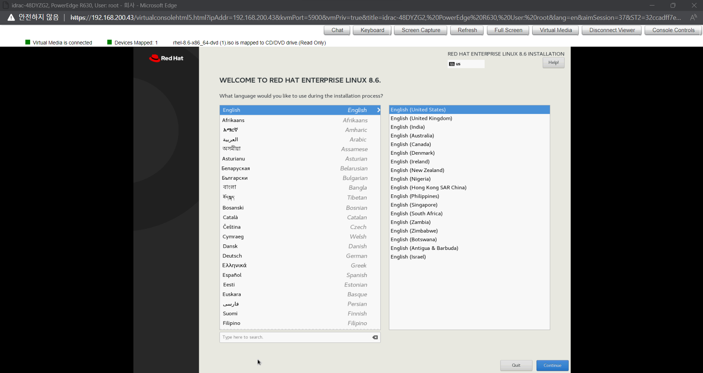703x373 pixels.
Task: Choose English (Denmark) locale
Action: (469, 153)
